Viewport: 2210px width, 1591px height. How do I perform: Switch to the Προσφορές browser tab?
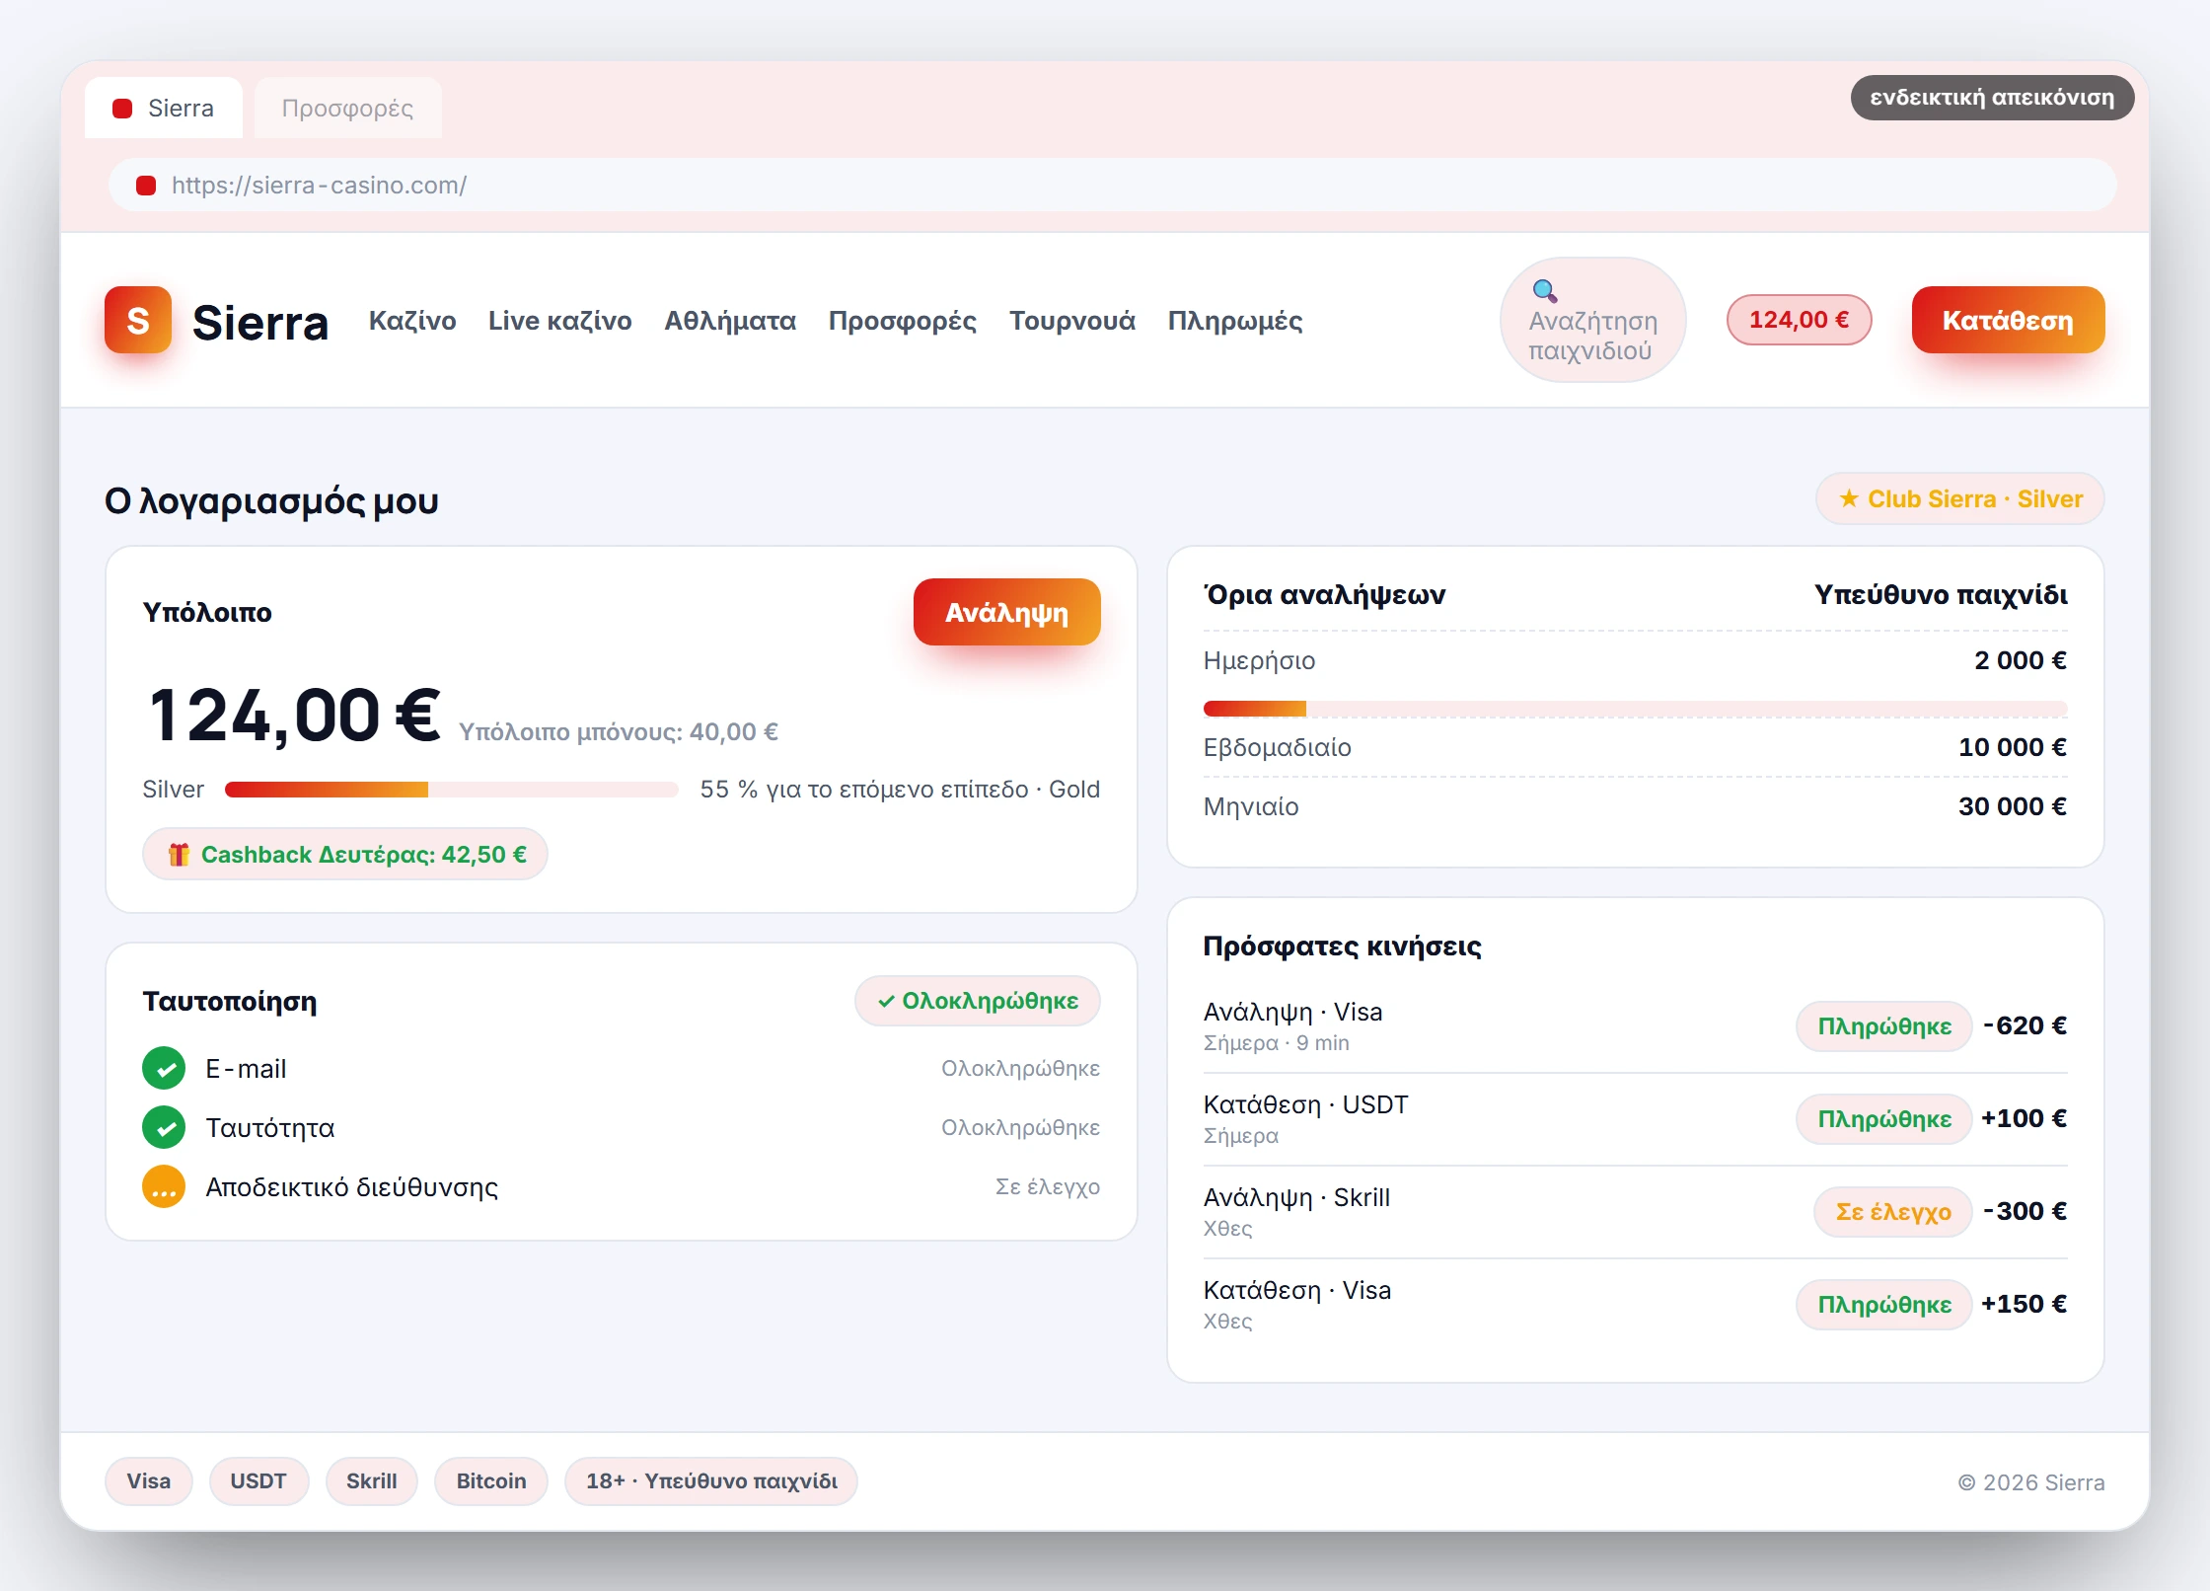tap(347, 109)
